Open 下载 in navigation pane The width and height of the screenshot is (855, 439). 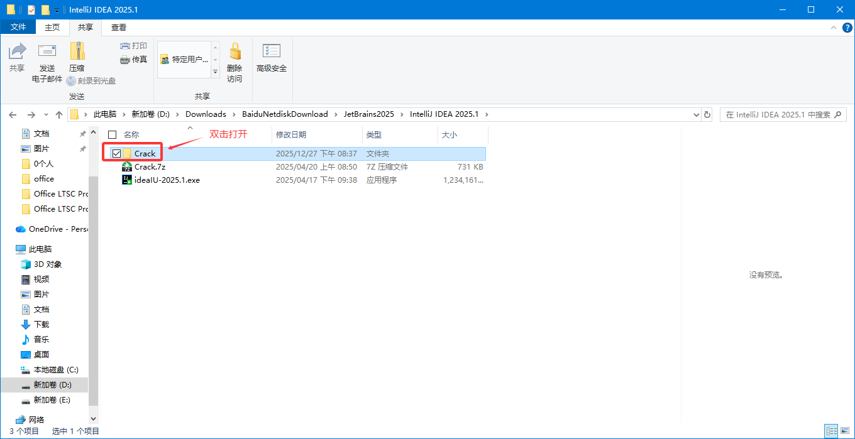[41, 325]
